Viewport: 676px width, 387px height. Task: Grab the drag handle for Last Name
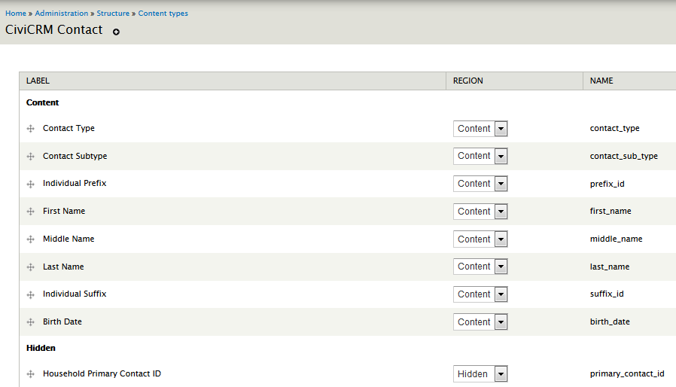(x=31, y=267)
